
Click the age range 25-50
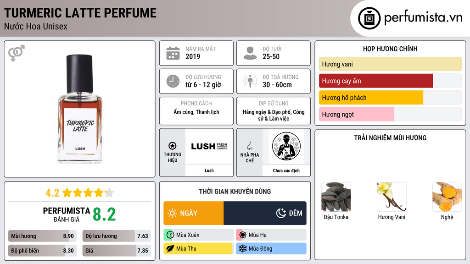[x=271, y=56]
